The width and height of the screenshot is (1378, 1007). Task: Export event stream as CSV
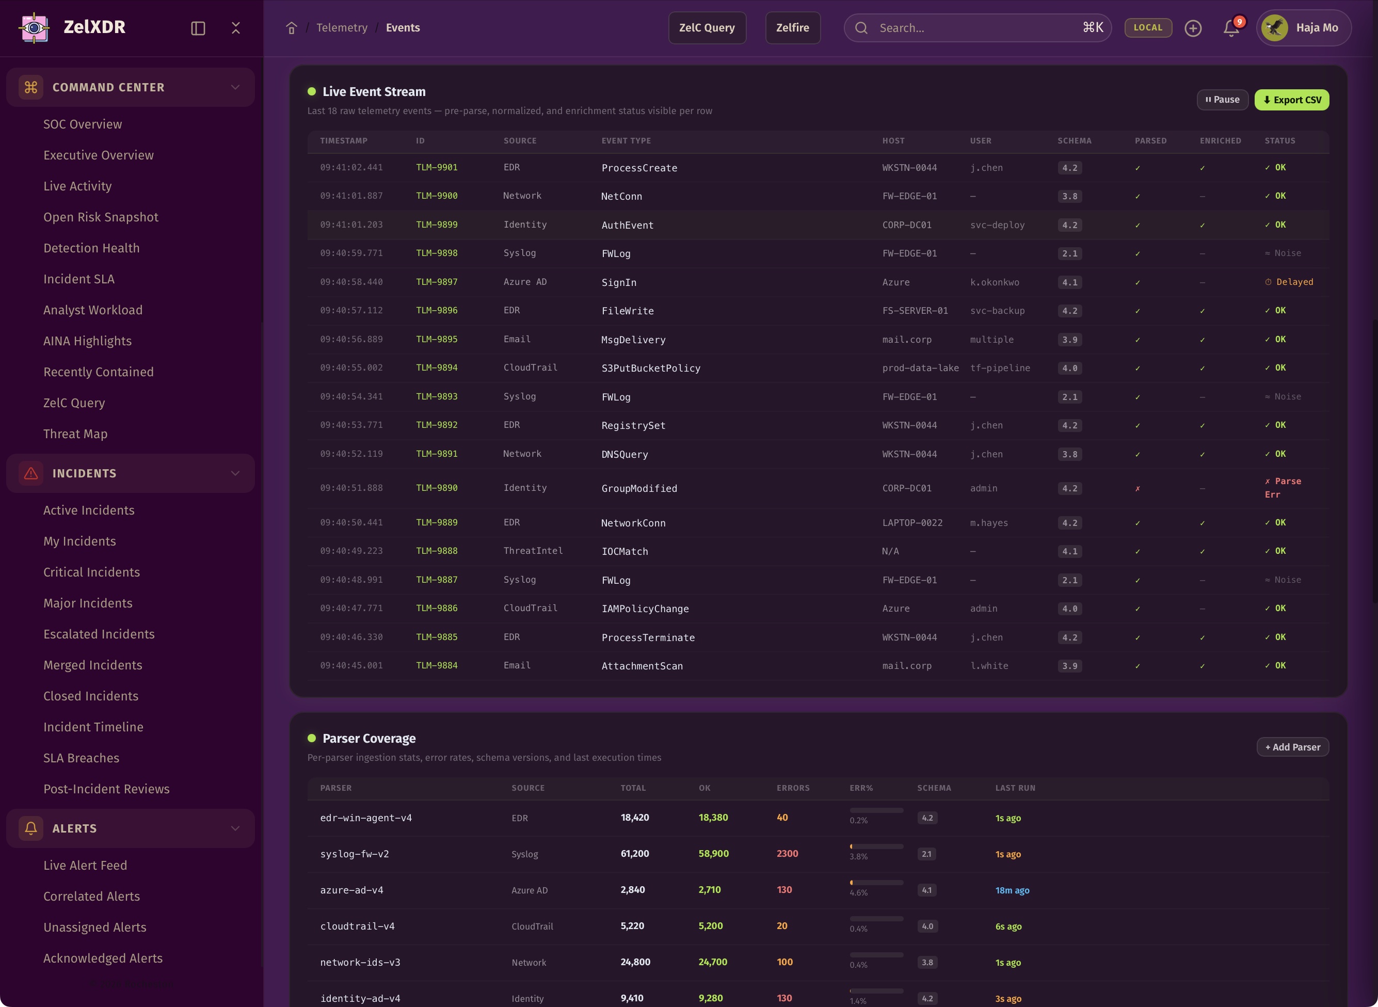pos(1291,100)
